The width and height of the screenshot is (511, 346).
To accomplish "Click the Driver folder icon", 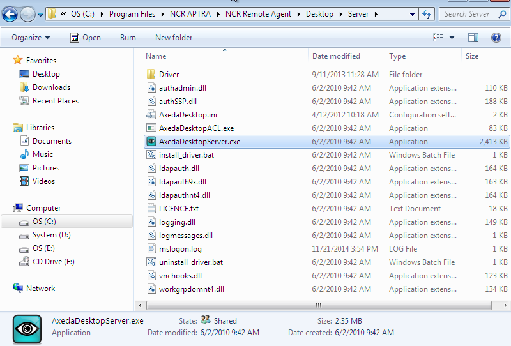I will tap(151, 74).
